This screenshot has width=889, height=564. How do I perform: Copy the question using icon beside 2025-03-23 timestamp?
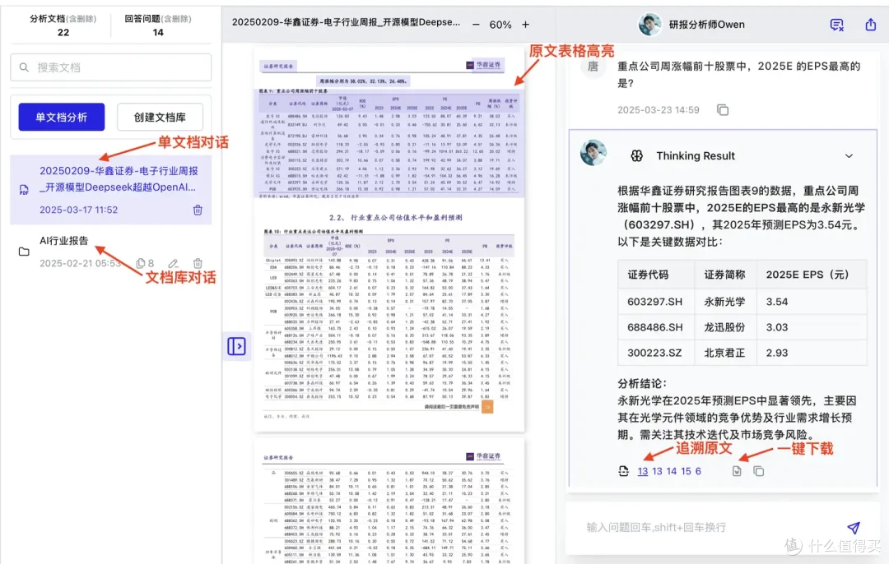pos(723,110)
